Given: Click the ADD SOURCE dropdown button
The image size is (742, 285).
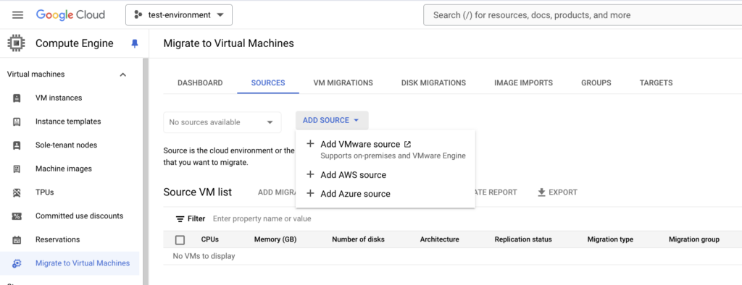Looking at the screenshot, I should click(332, 121).
